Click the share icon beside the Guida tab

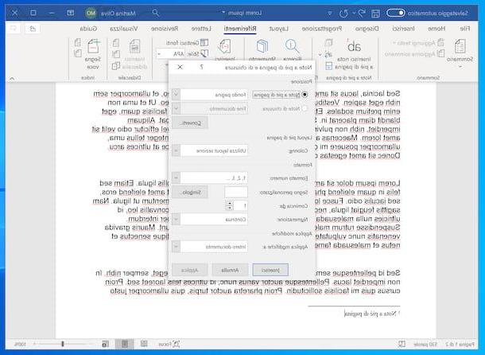click(x=33, y=29)
